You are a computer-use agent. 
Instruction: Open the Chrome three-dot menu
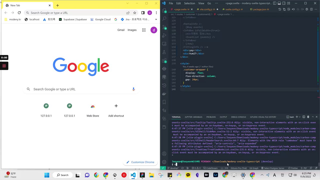point(156,13)
